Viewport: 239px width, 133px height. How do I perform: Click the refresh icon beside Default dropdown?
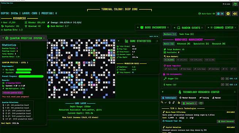click(201, 103)
